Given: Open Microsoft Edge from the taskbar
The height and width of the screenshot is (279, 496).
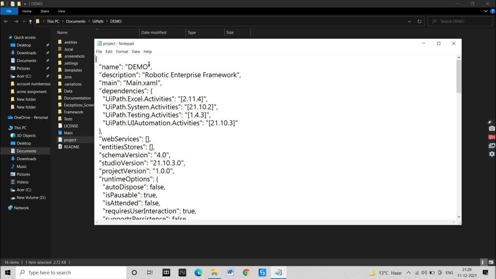Looking at the screenshot, I should [x=198, y=272].
